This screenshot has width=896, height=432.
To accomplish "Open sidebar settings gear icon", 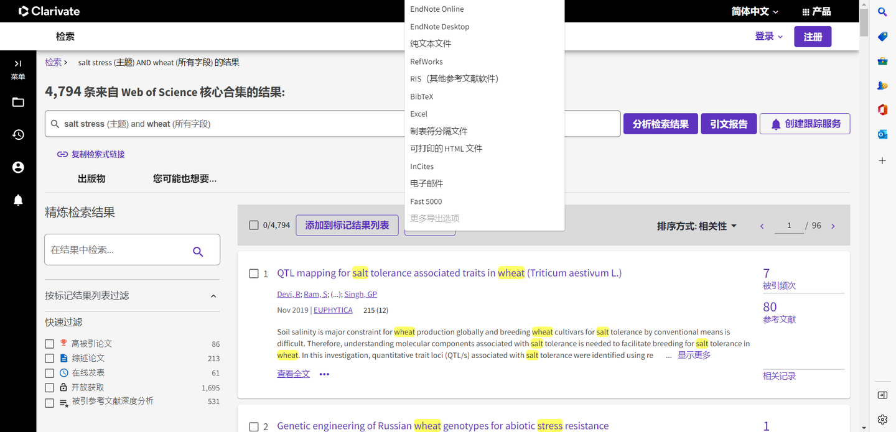I will point(882,419).
